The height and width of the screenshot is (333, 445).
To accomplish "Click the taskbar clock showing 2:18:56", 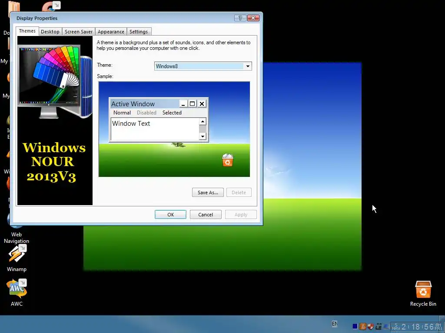I will pyautogui.click(x=417, y=327).
